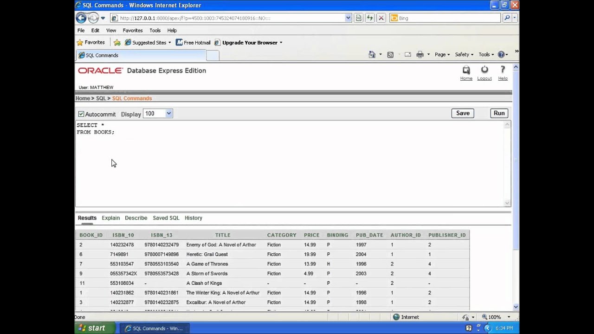Open Free Hotmail favorites link
Viewport: 594px width, 334px height.
click(x=193, y=43)
